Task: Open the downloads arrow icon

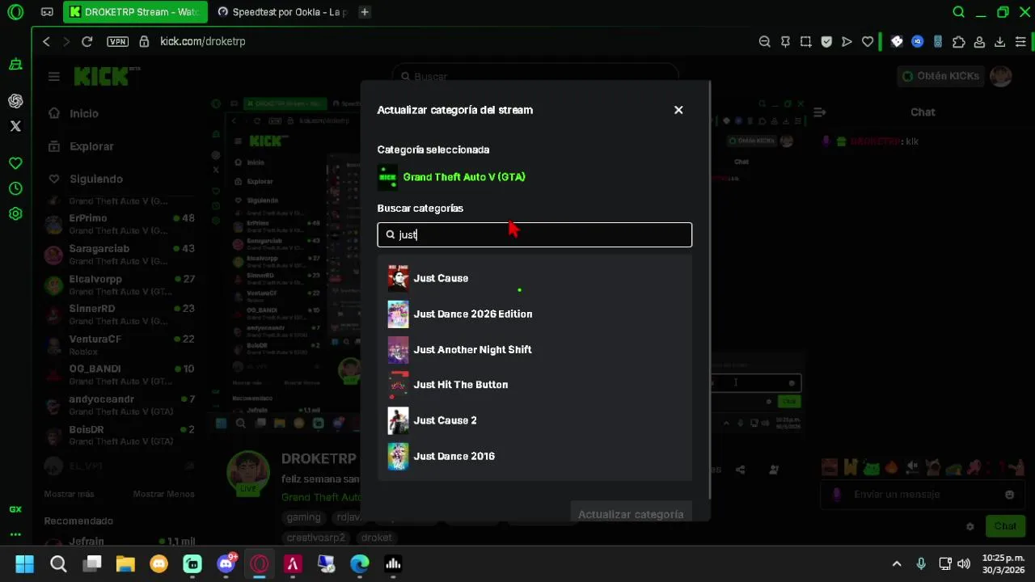Action: (x=1000, y=42)
